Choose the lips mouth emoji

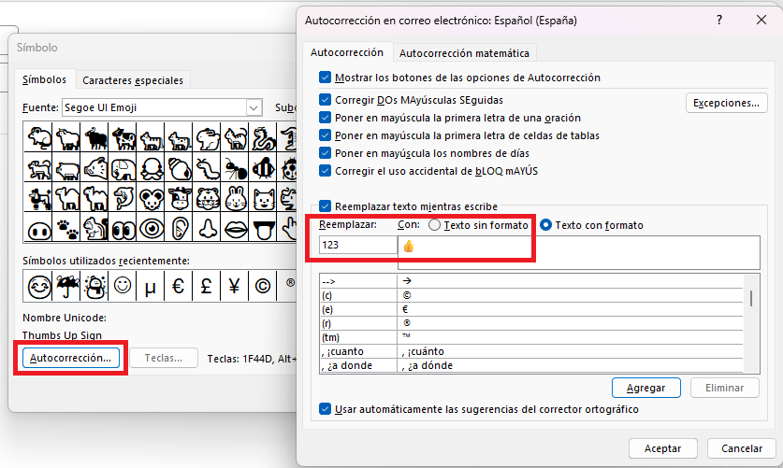point(235,228)
